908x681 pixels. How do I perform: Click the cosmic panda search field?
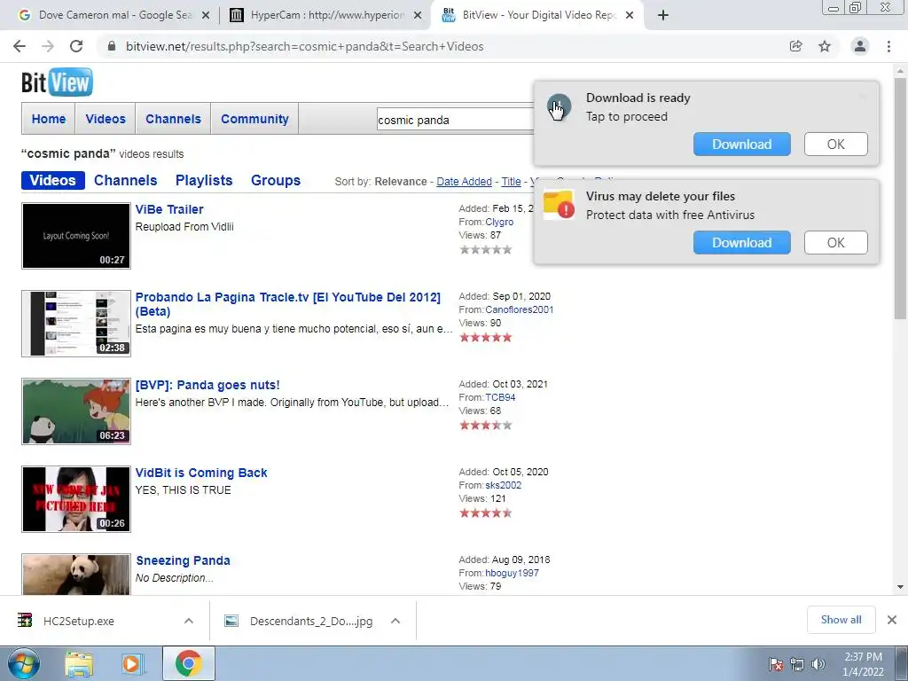455,120
